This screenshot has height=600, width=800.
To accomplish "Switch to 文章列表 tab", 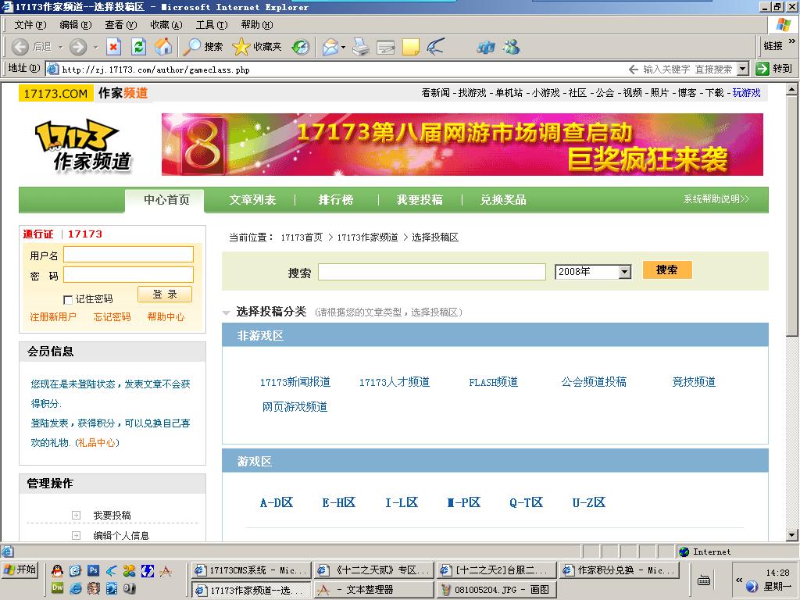I will pos(252,200).
